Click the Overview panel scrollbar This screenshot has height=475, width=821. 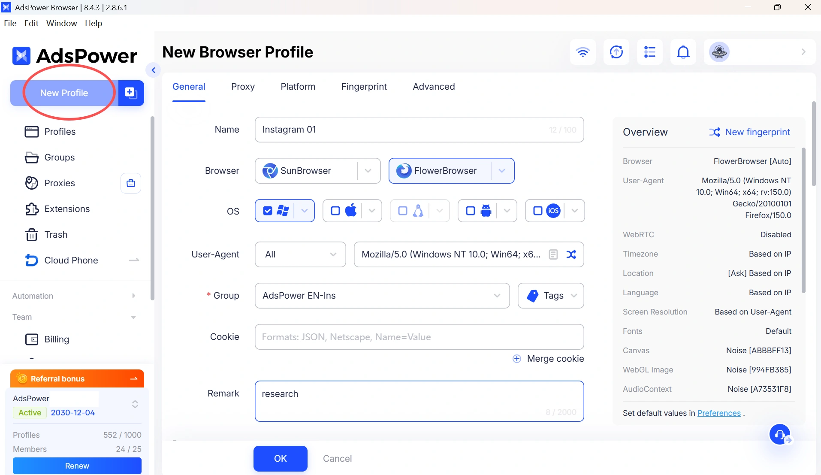803,220
